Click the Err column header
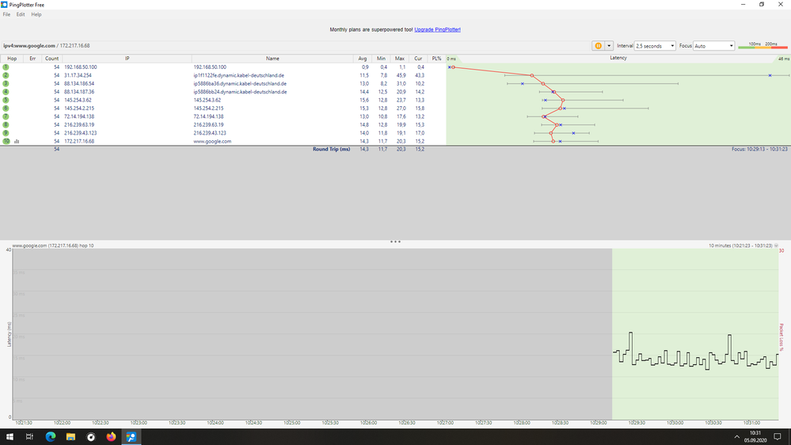Viewport: 791px width, 445px height. click(32, 59)
